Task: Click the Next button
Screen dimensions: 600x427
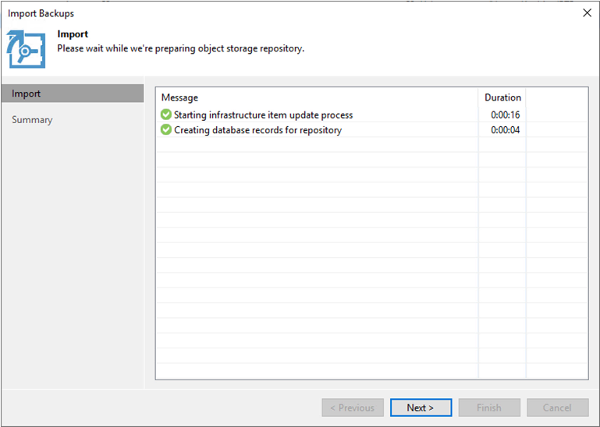Action: pyautogui.click(x=420, y=408)
